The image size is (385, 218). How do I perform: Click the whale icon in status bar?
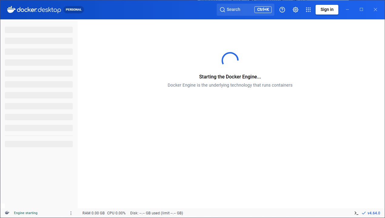click(x=7, y=213)
